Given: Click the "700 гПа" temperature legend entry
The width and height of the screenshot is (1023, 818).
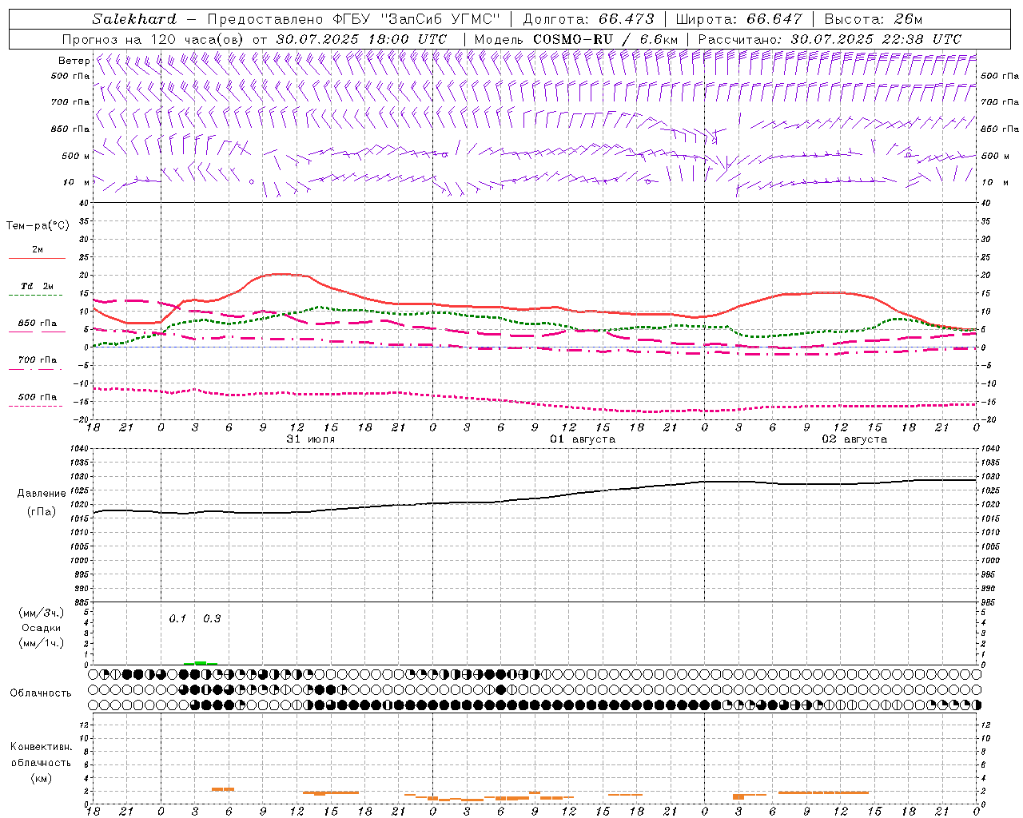Looking at the screenshot, I should click(x=38, y=359).
